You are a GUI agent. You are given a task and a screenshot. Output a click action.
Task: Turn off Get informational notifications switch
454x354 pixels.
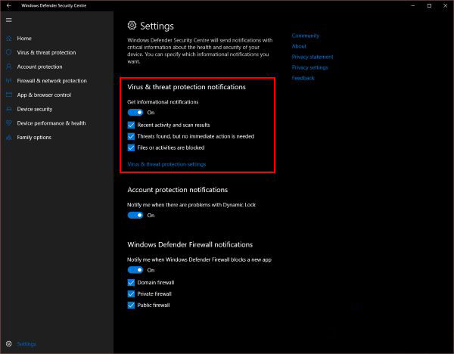(135, 113)
